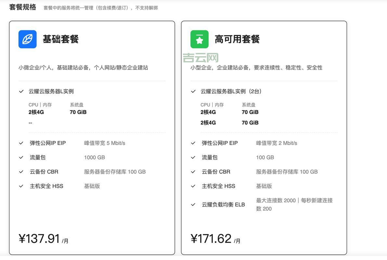Click the checkmark beside 主机安全 HSS
The width and height of the screenshot is (387, 260).
click(x=20, y=186)
